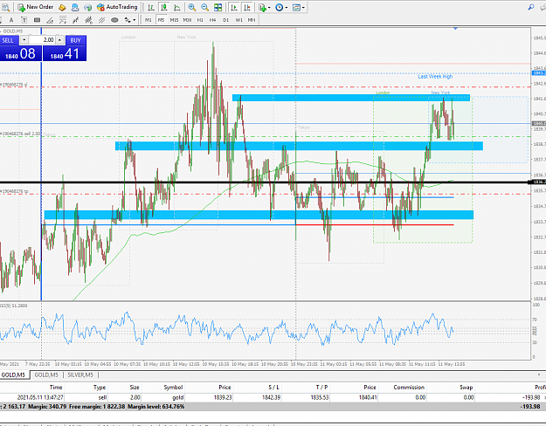Viewport: 546px width, 426px height.
Task: Select the Fibonacci retracement tool
Action: click(63, 20)
